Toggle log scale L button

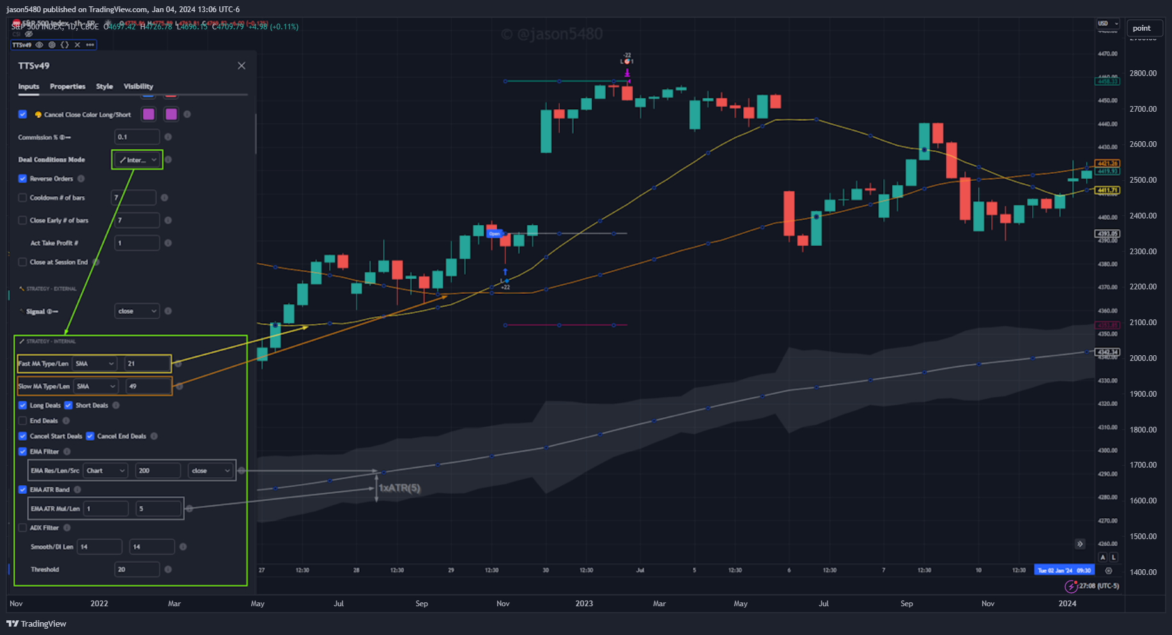1113,558
